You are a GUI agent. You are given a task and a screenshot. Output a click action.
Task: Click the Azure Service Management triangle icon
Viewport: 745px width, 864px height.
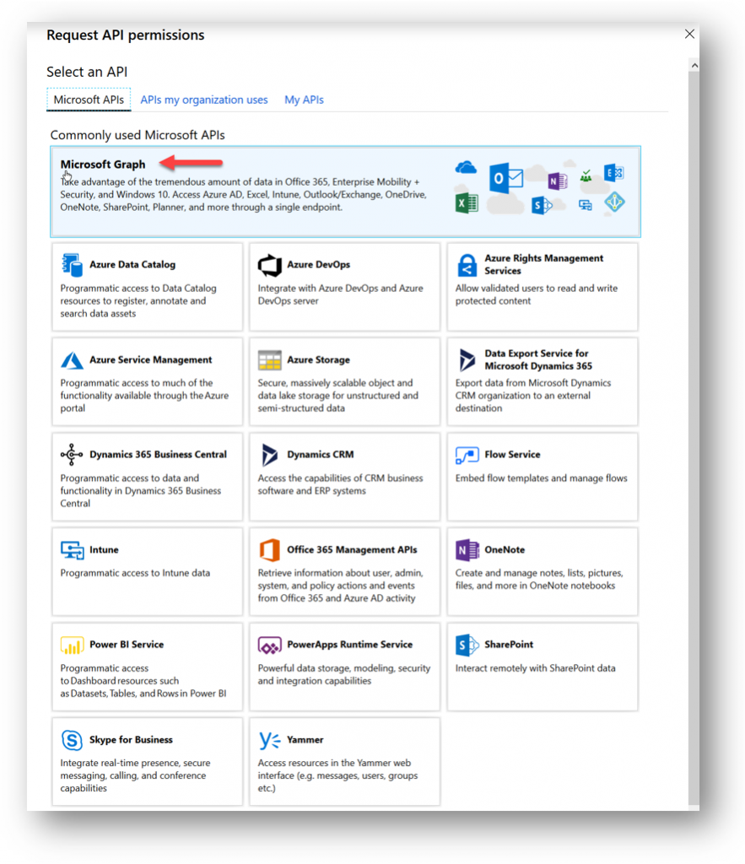pos(72,360)
